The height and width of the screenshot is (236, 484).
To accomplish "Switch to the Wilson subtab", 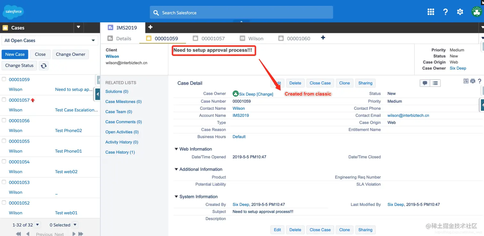I will pyautogui.click(x=252, y=38).
